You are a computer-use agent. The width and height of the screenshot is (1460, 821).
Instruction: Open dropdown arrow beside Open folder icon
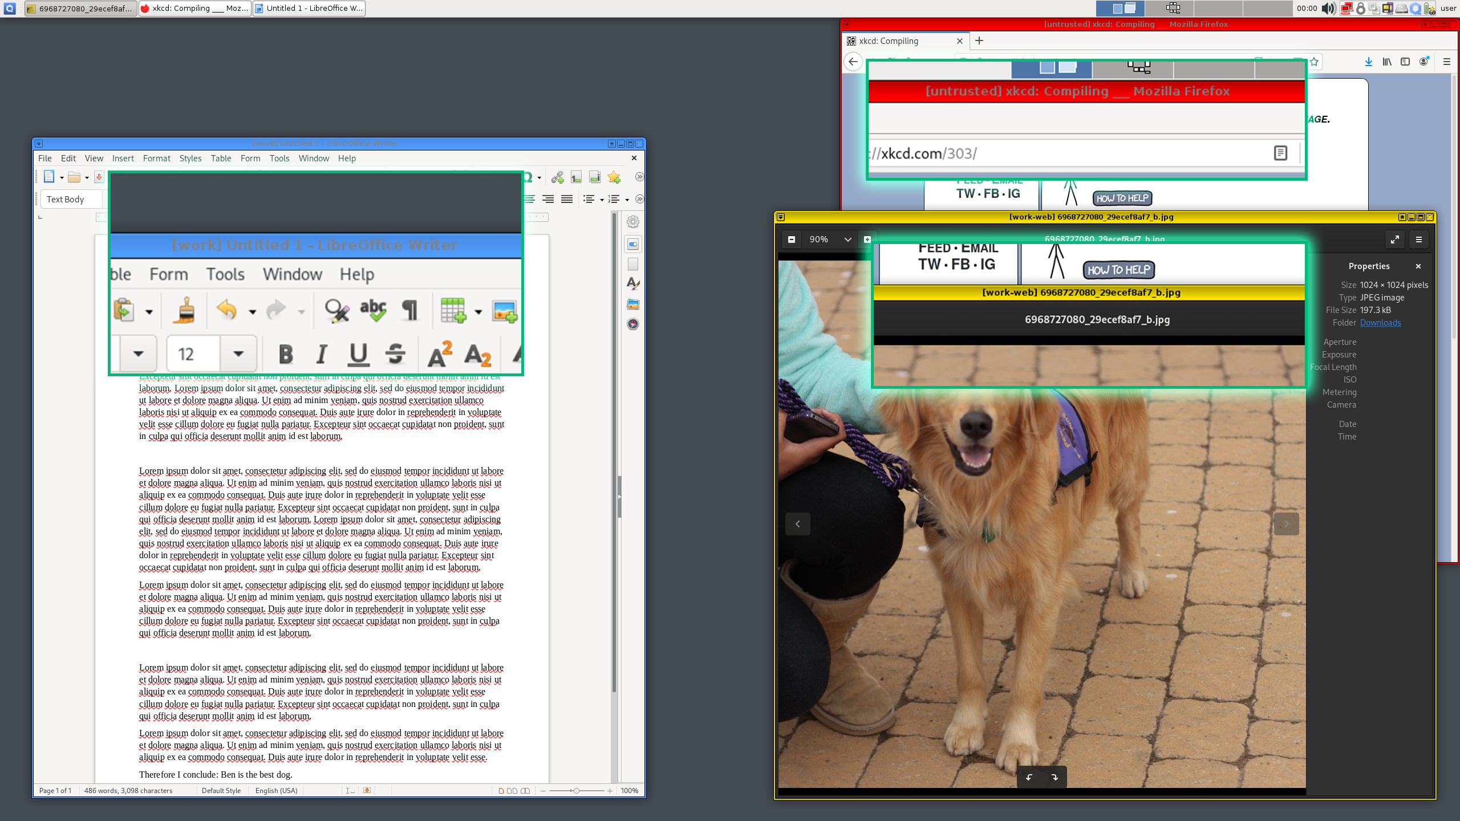87,178
